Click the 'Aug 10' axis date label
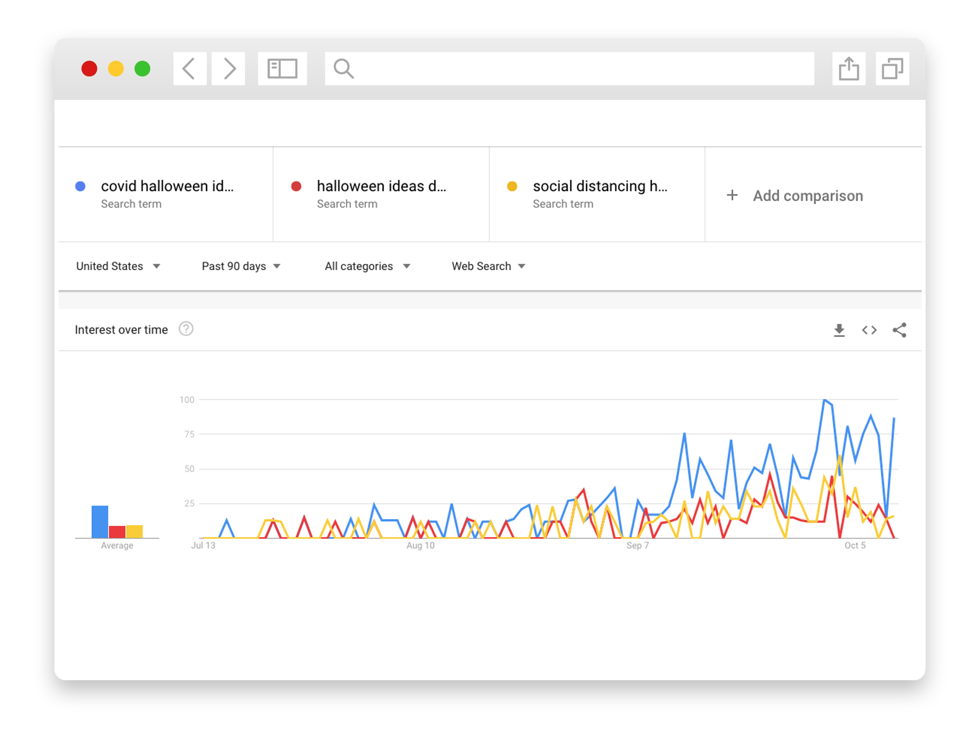This screenshot has height=732, width=979. coord(420,546)
